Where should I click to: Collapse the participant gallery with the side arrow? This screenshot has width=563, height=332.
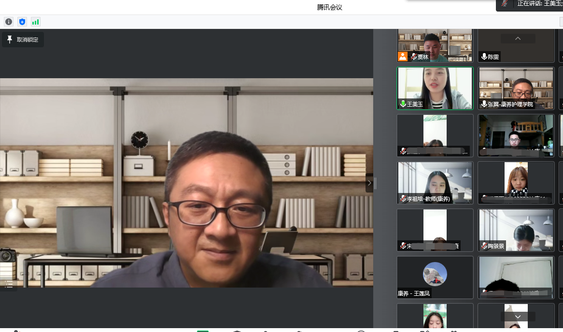tap(369, 183)
